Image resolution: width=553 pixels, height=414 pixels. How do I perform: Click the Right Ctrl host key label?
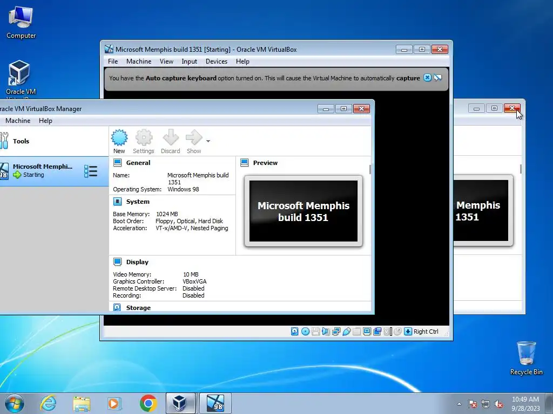426,332
